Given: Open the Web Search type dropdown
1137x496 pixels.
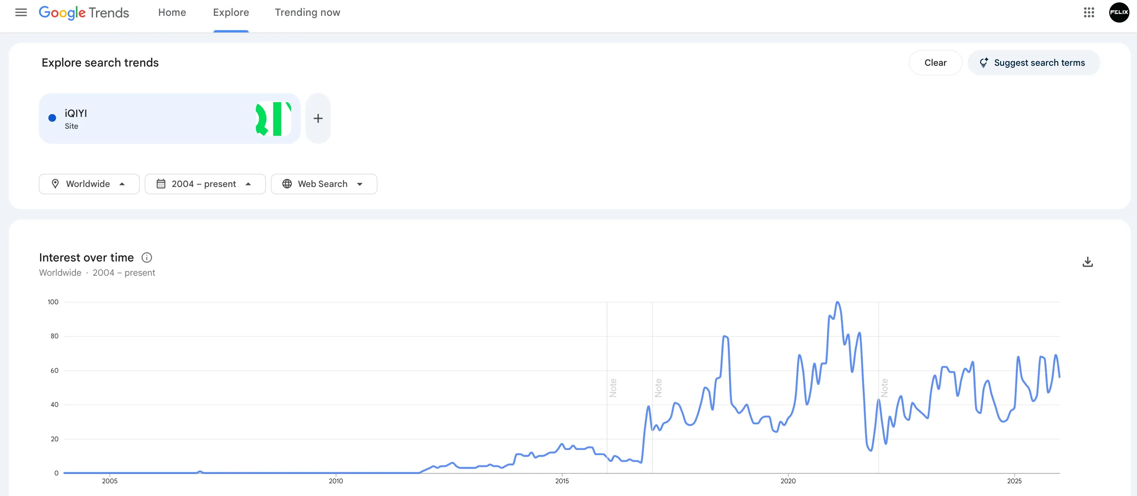Looking at the screenshot, I should click(324, 184).
